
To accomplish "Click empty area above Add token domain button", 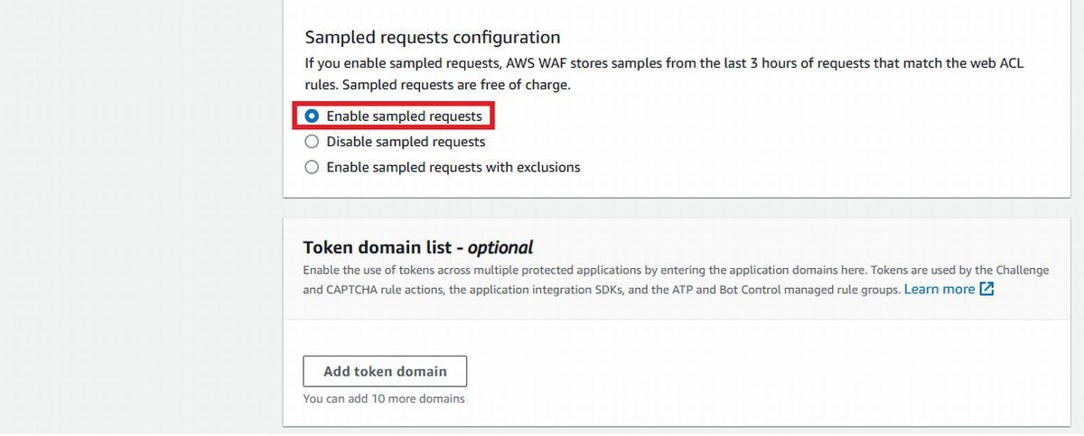I will [x=676, y=336].
